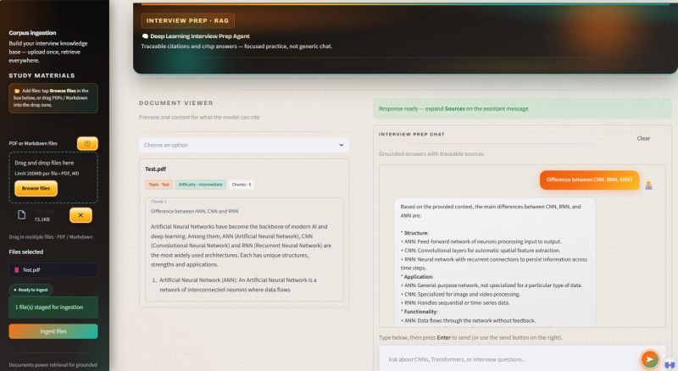
Task: Click the chunk title Difference between ANN, CNN and RNN
Action: [195, 212]
